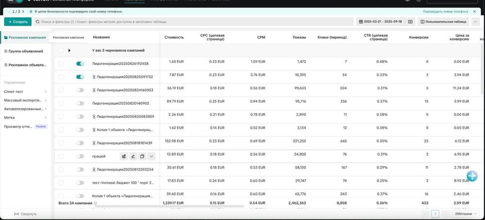
Task: Expand Автоматизированные rules submenu
Action: 46,109
